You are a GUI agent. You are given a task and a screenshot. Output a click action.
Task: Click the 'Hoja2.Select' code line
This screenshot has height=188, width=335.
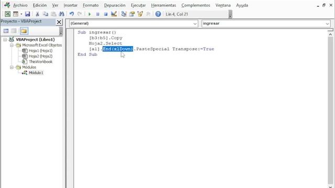pos(105,43)
